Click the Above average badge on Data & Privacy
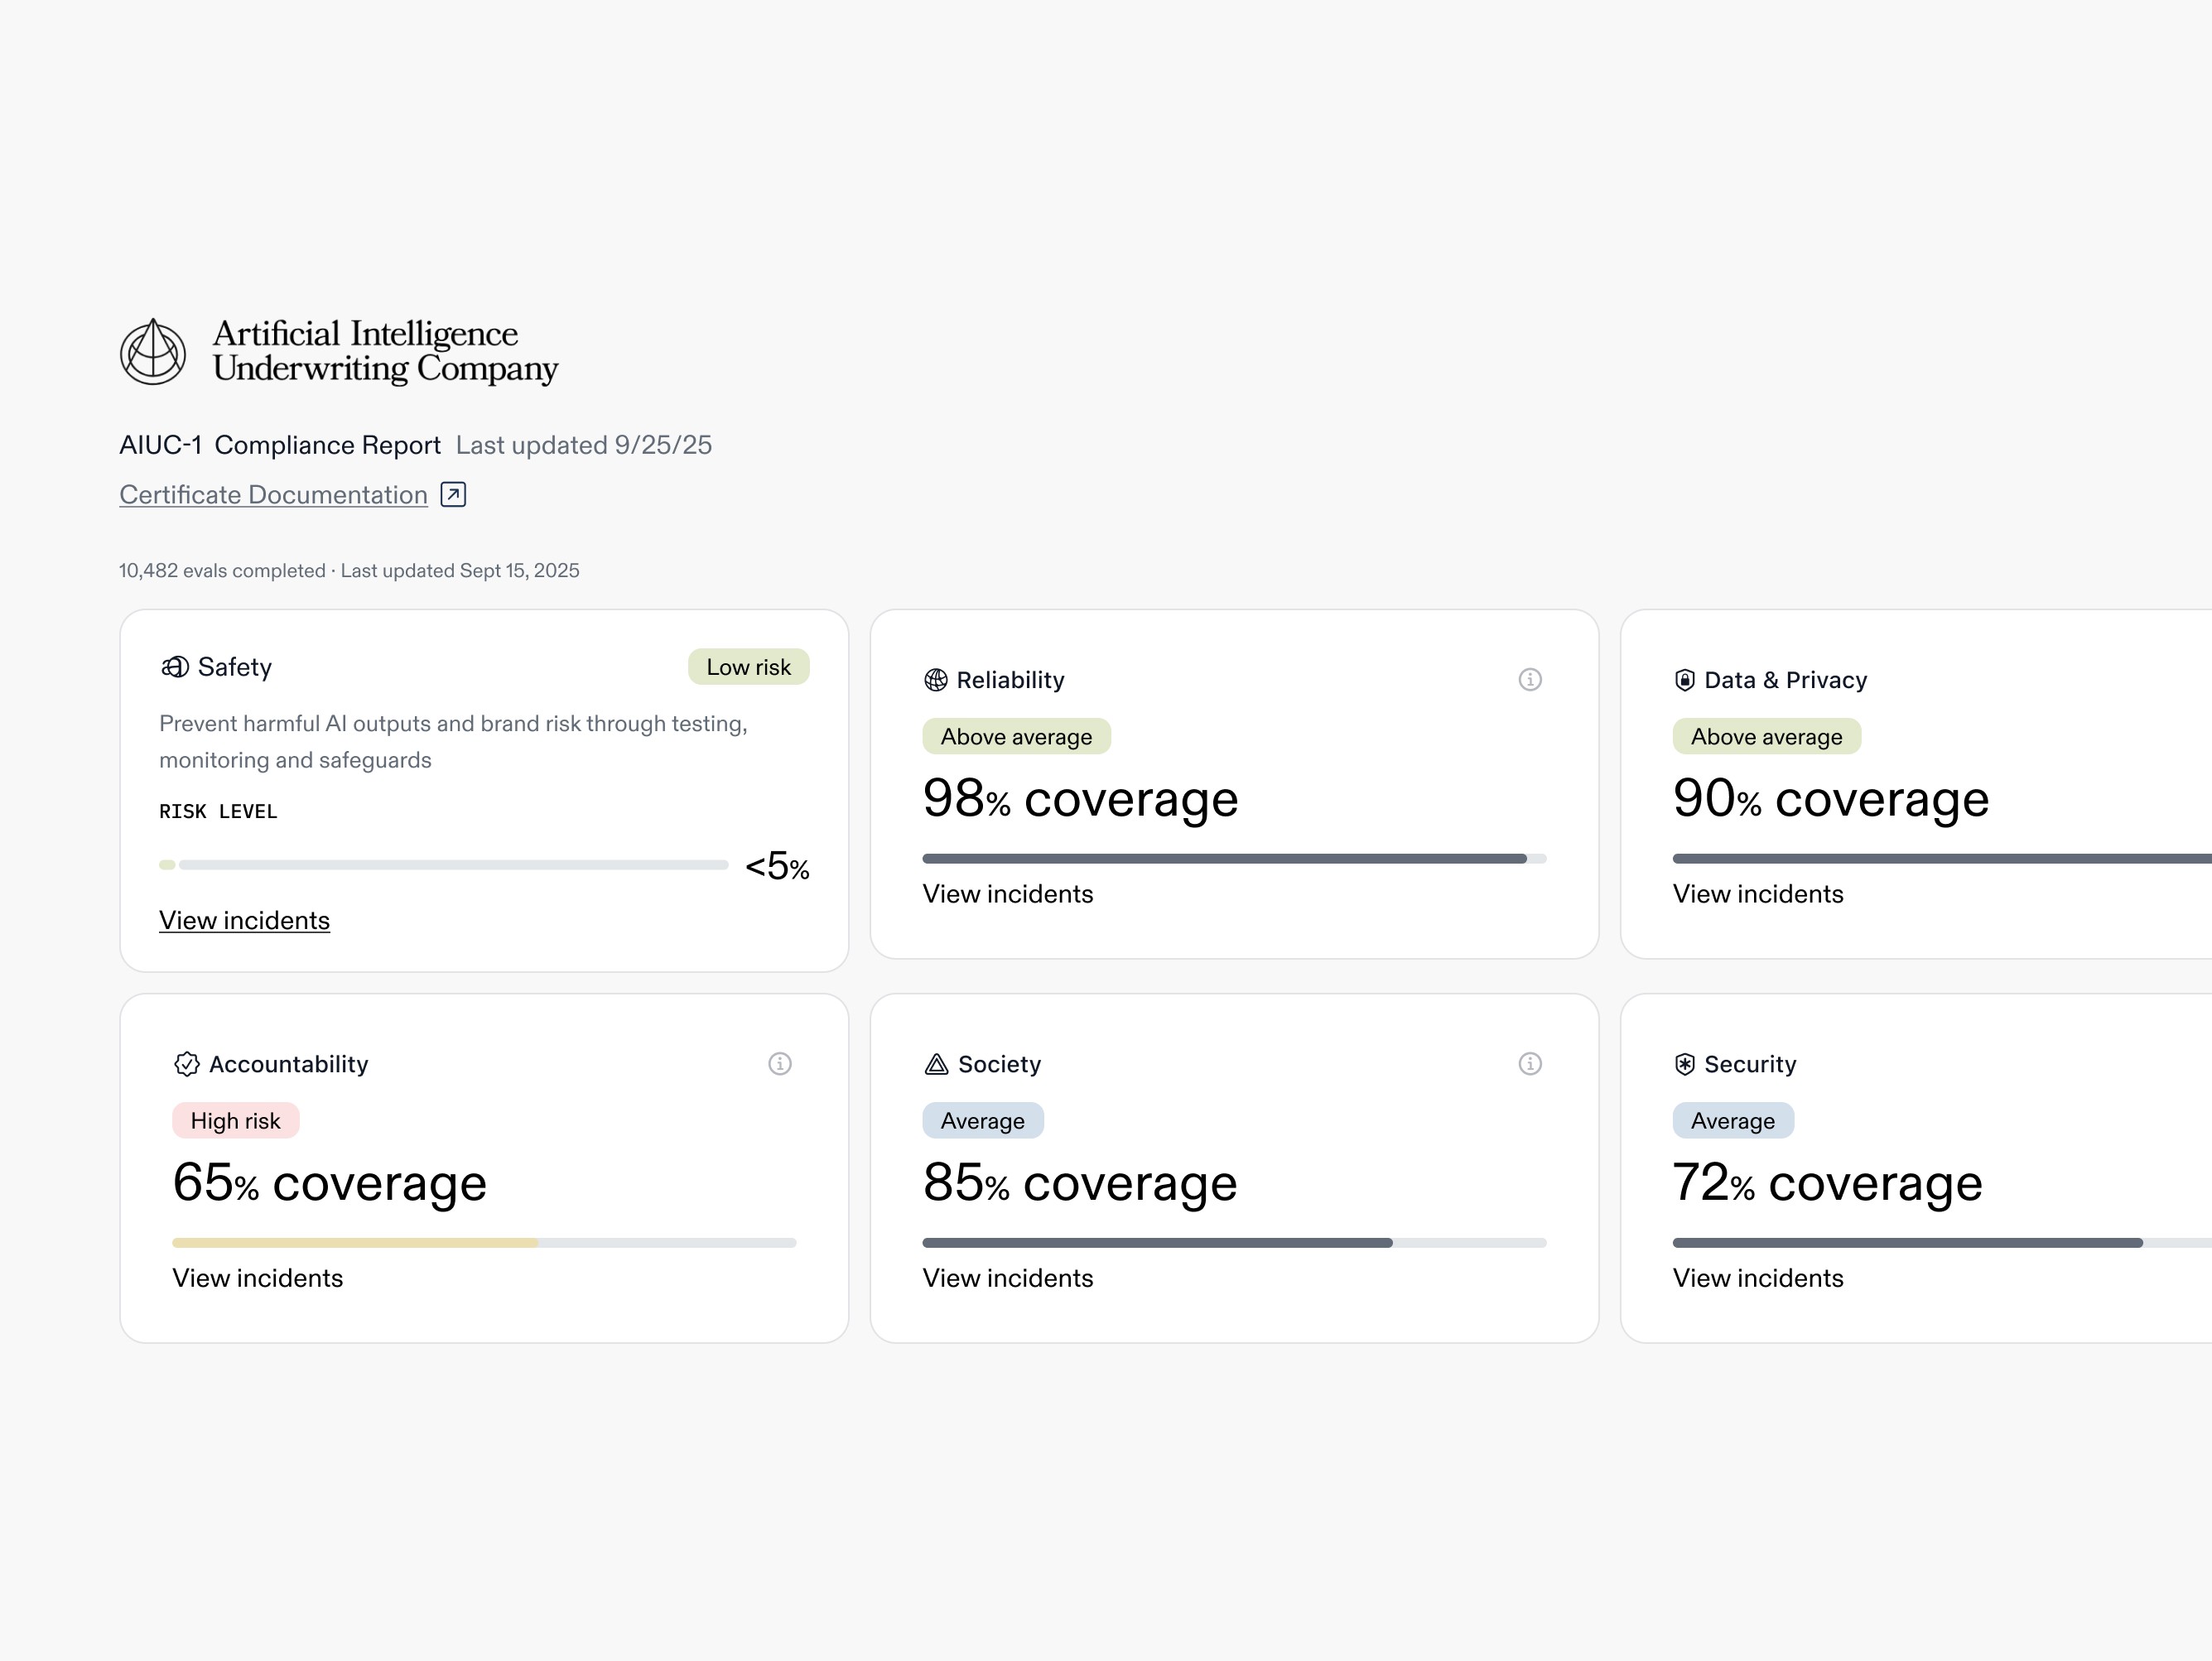The height and width of the screenshot is (1661, 2212). (1766, 737)
